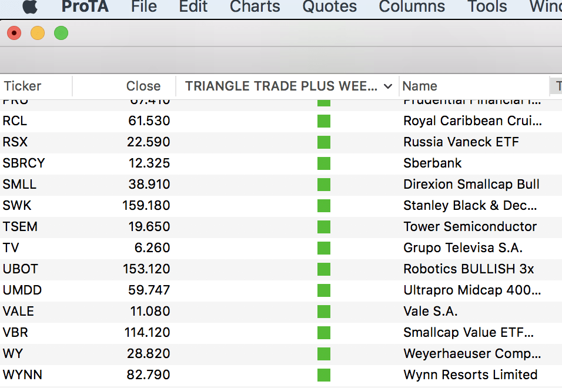Open the Apple menu
Screen dimensions: 562x388
(x=29, y=6)
